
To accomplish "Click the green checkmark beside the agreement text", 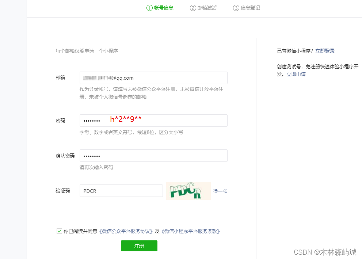I will [x=59, y=231].
